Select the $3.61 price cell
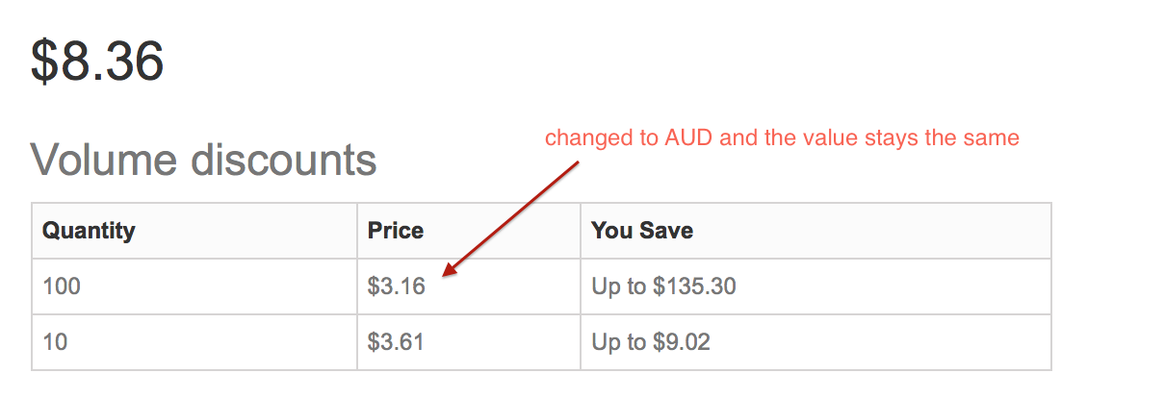1165x398 pixels. (396, 341)
